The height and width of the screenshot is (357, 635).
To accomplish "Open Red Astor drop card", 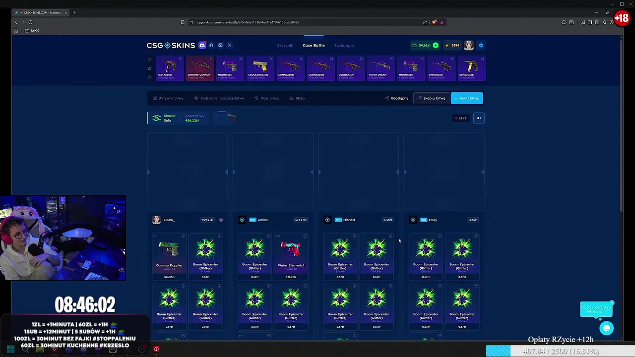I will tap(169, 68).
